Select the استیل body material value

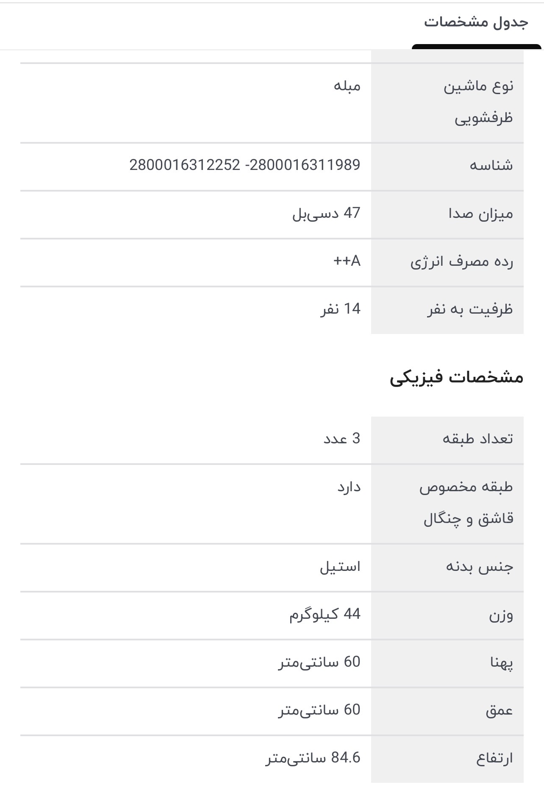[340, 567]
